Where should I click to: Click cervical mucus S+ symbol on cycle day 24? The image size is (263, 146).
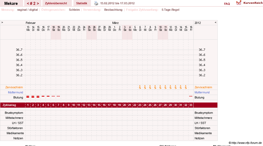point(145,87)
